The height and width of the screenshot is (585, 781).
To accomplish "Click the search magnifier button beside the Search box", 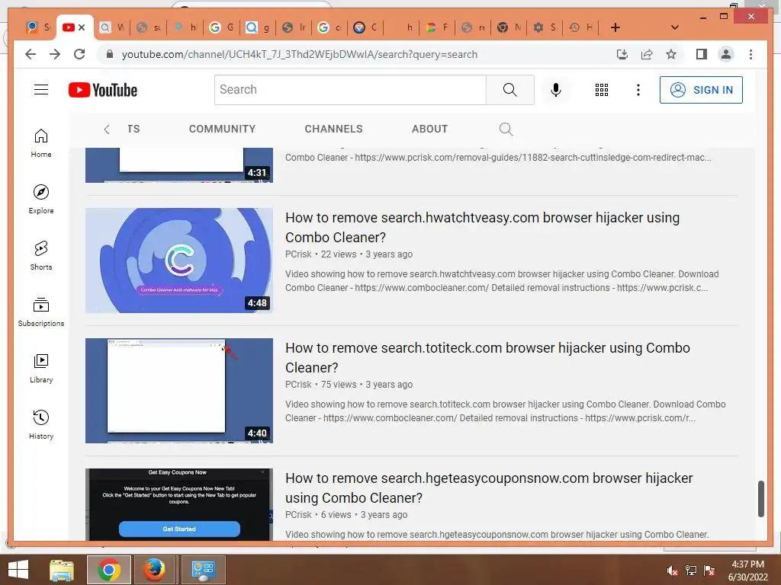I will click(x=509, y=90).
